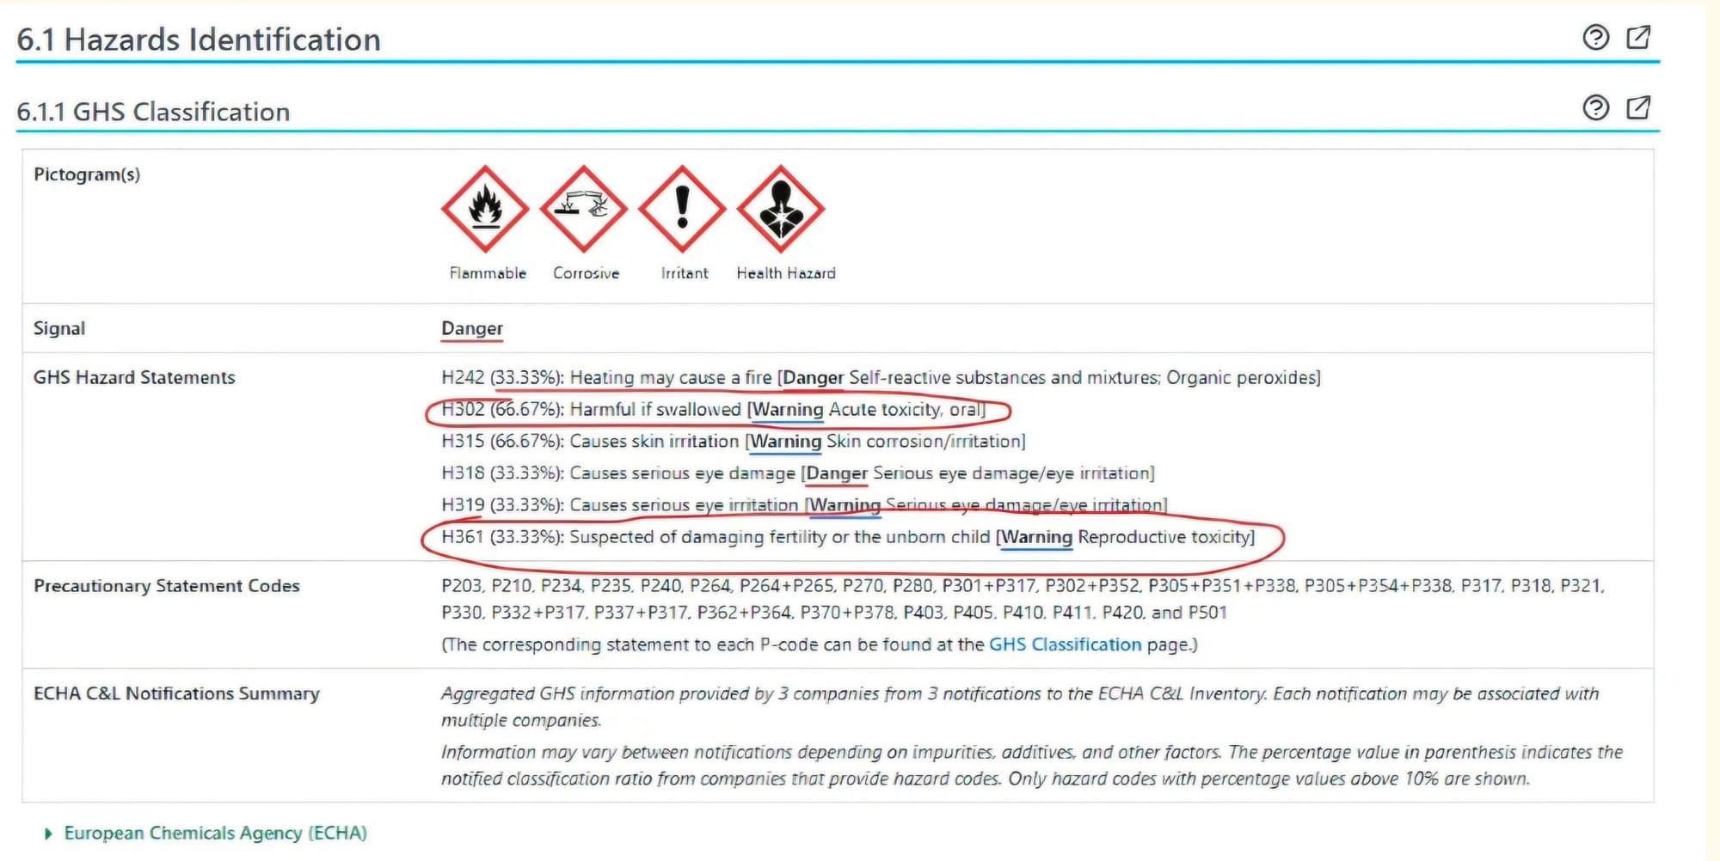Click European Chemicals Agency (ECHA) text
This screenshot has height=861, width=1720.
click(x=216, y=834)
